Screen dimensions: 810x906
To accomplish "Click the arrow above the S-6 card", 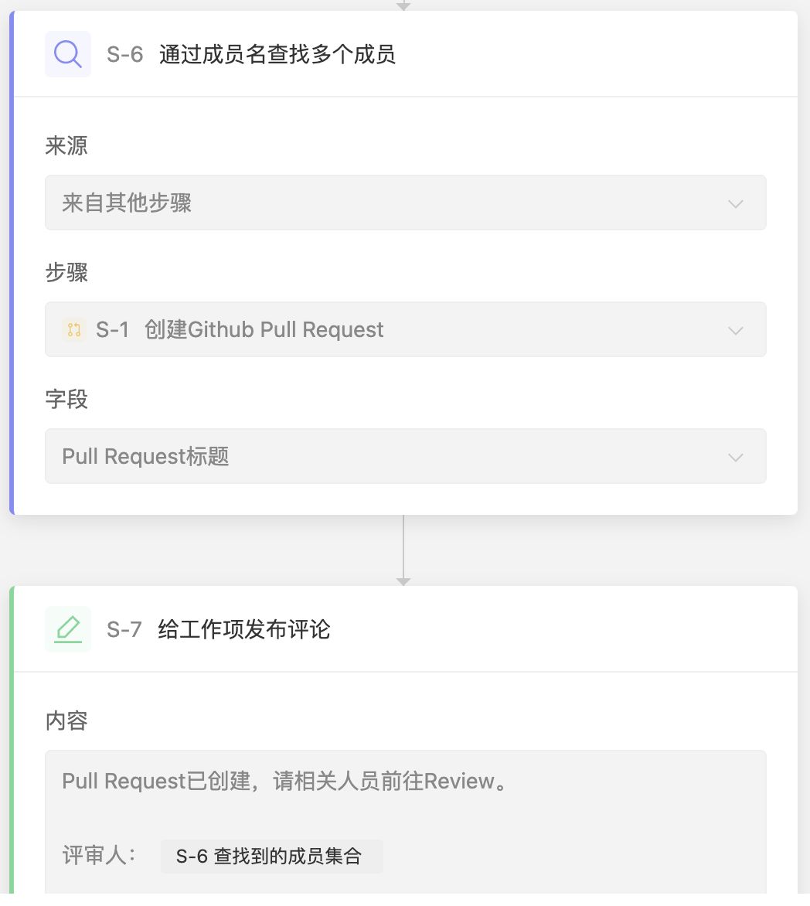I will [403, 5].
